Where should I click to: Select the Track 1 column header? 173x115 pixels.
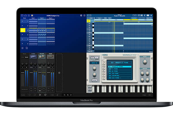pos(33,18)
